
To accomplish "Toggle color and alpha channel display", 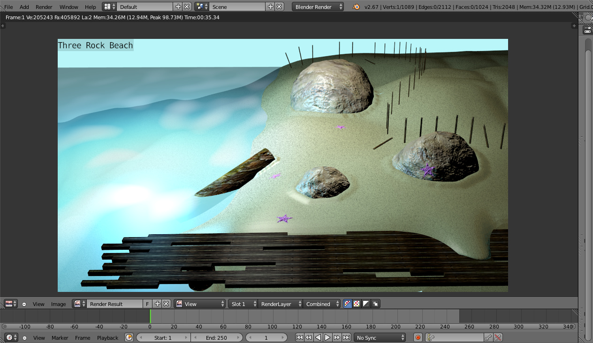I will pyautogui.click(x=348, y=304).
